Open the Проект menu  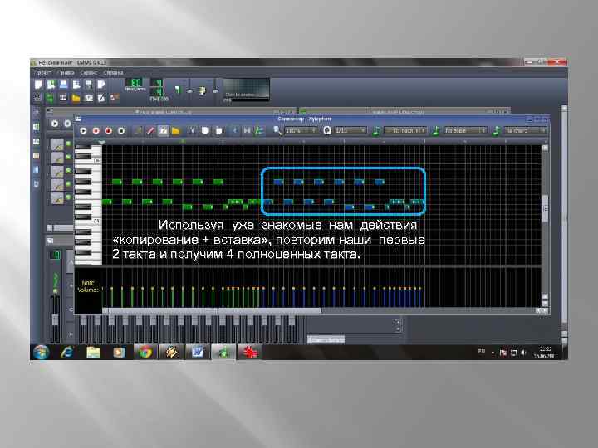pyautogui.click(x=42, y=72)
